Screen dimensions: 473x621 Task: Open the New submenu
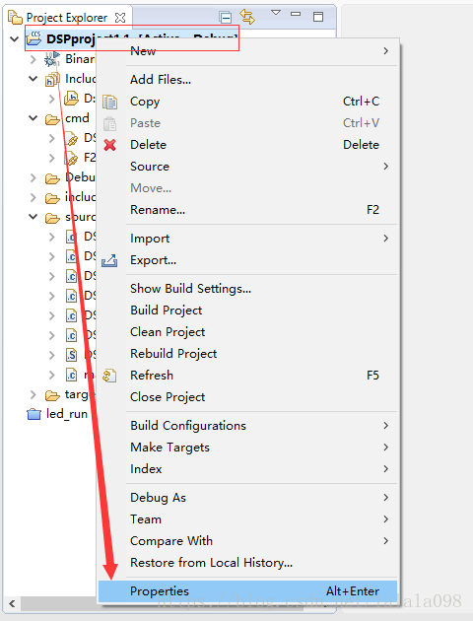[247, 51]
